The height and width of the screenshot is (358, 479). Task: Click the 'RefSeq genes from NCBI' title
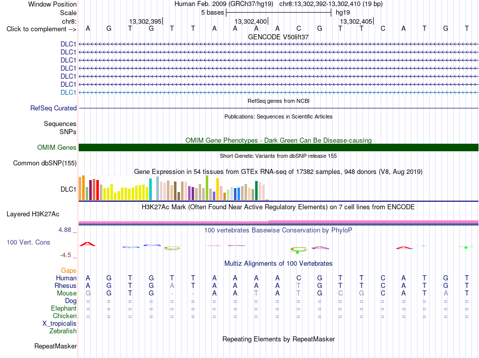[278, 101]
